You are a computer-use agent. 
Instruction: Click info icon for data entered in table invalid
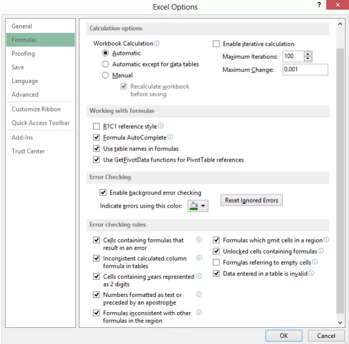[311, 273]
